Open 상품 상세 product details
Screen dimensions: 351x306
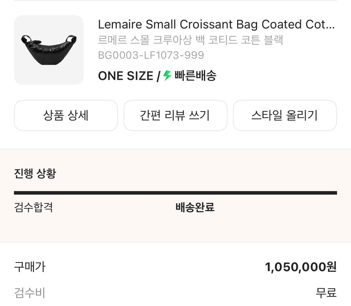click(66, 115)
